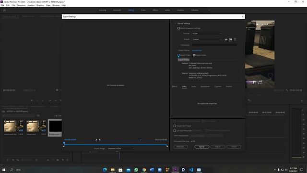Toggle Render Alpha Channel Only checkbox
Image resolution: width=307 pixels, height=173 pixels.
pos(207,130)
